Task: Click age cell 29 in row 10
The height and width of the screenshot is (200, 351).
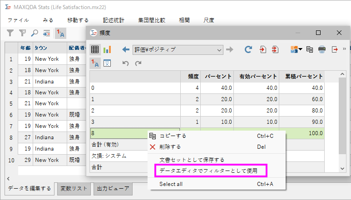Action: tap(25, 160)
